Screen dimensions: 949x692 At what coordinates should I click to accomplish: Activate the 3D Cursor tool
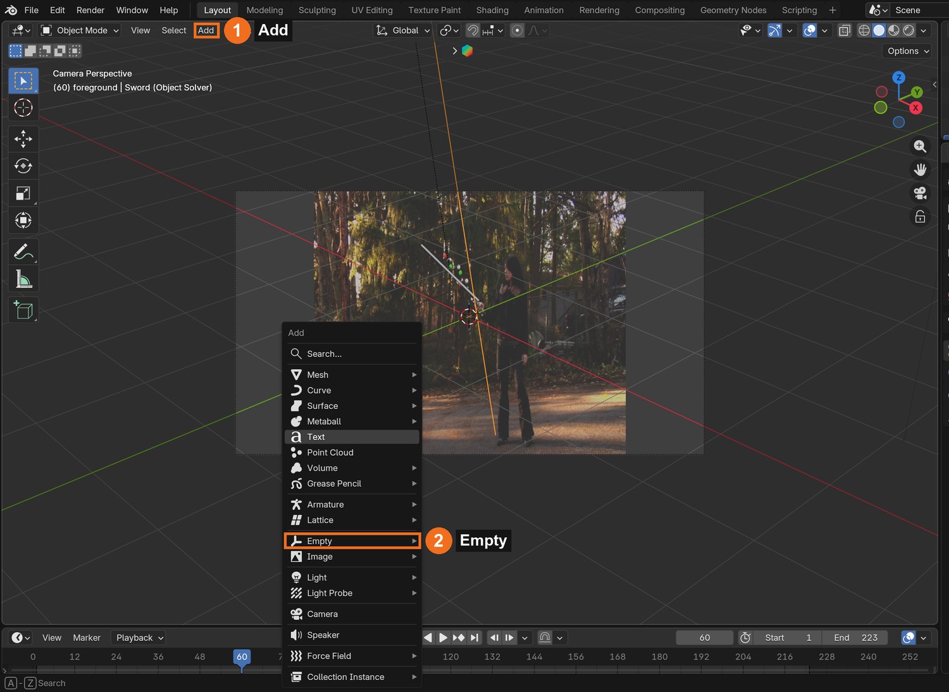point(23,108)
